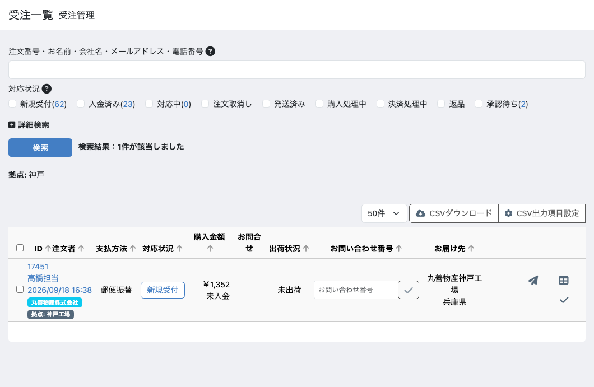
Task: Check the 返品 status filter
Action: point(441,104)
